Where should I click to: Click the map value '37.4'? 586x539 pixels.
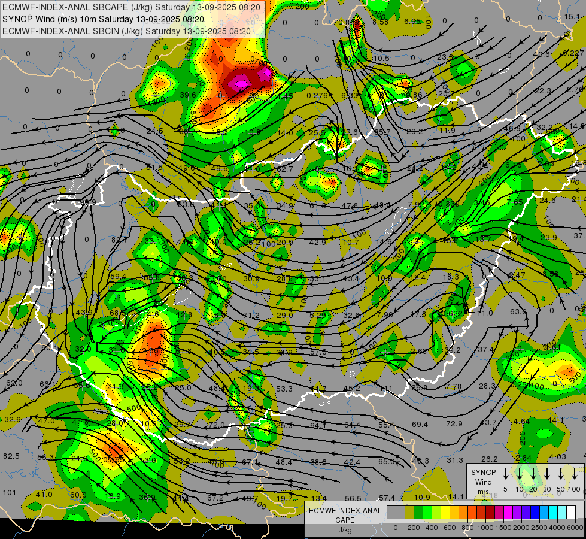pos(486,349)
